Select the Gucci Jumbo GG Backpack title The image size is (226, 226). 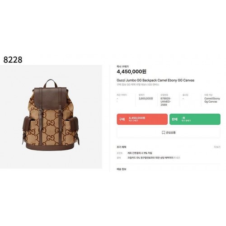[155, 80]
